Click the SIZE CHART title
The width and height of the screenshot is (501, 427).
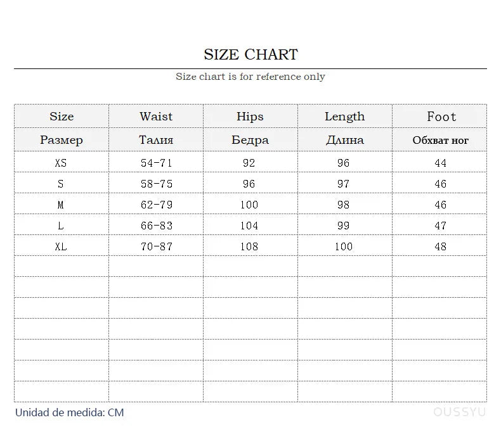251,54
